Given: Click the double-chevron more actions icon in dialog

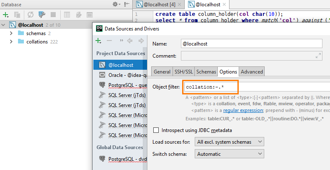Looking at the screenshot, I should [121, 41].
